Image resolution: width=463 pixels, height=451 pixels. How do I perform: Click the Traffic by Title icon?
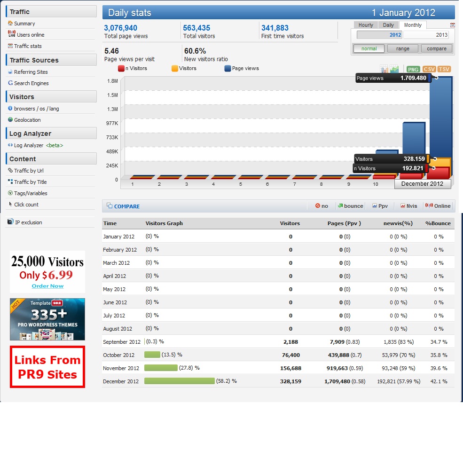point(10,182)
